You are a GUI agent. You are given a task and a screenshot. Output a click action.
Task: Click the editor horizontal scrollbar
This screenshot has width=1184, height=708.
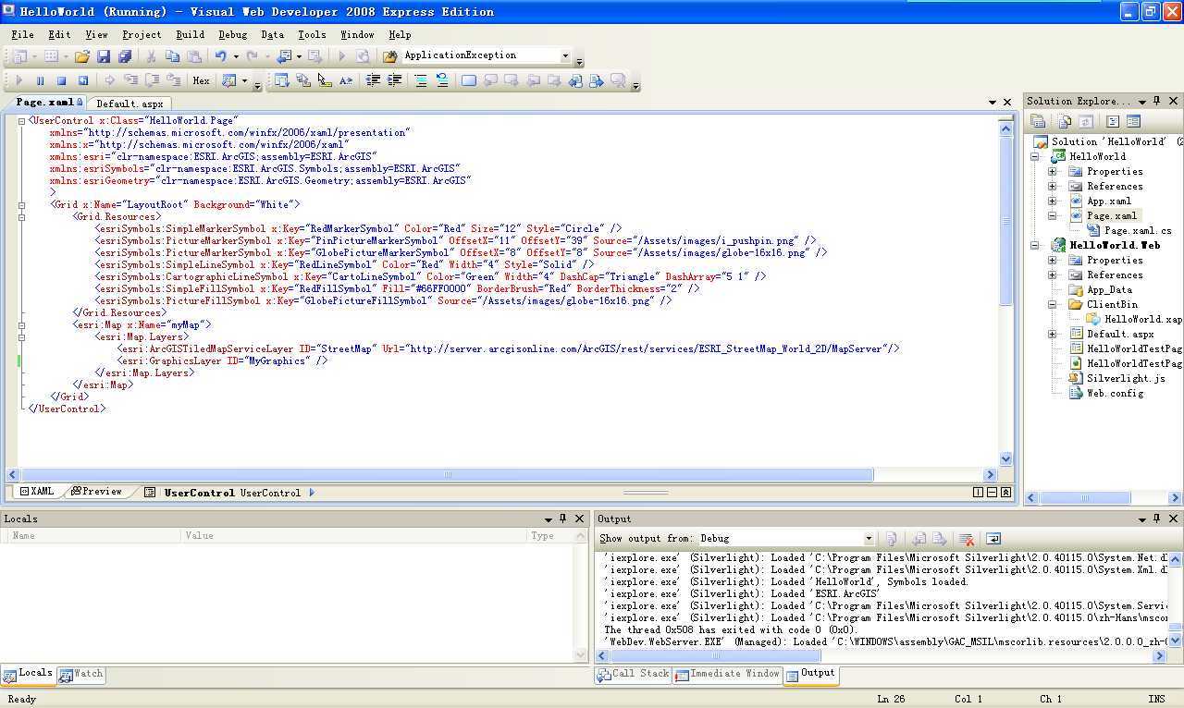[x=499, y=475]
